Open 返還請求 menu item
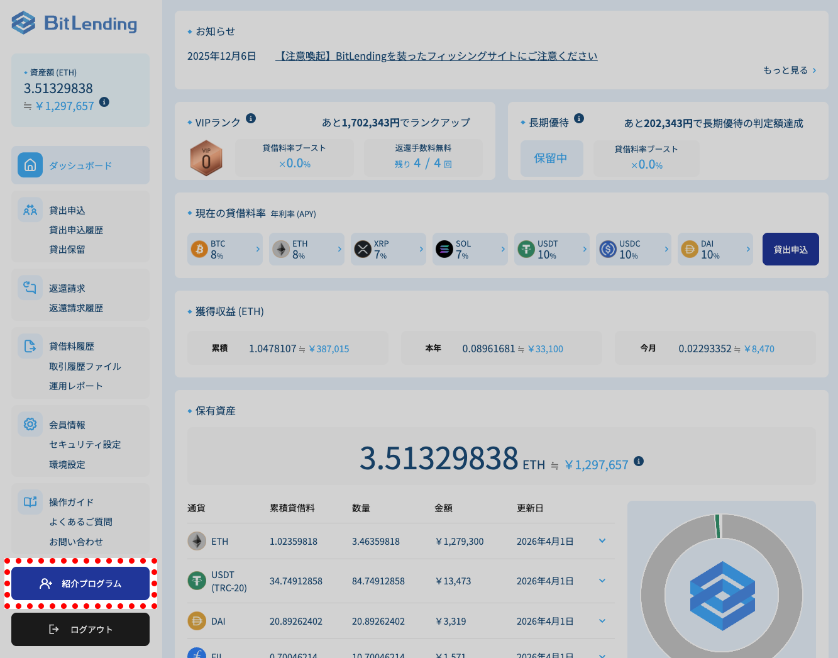The width and height of the screenshot is (838, 658). (67, 289)
